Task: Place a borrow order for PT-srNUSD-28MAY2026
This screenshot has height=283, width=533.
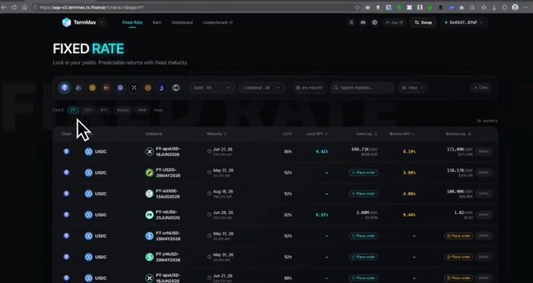Action: 458,236
